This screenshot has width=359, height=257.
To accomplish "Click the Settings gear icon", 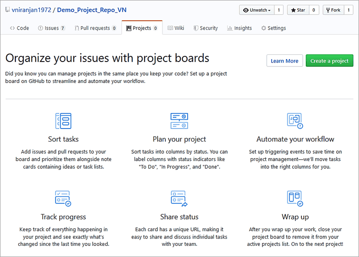I will [x=264, y=28].
